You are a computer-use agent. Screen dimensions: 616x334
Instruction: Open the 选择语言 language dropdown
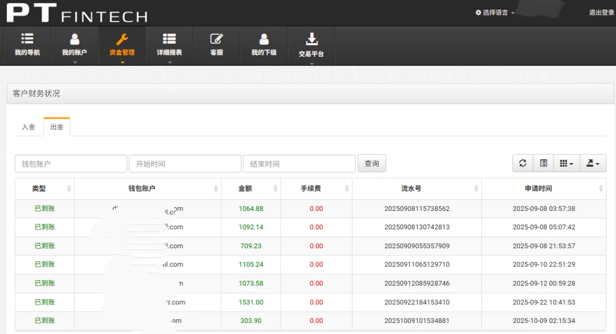tap(495, 12)
